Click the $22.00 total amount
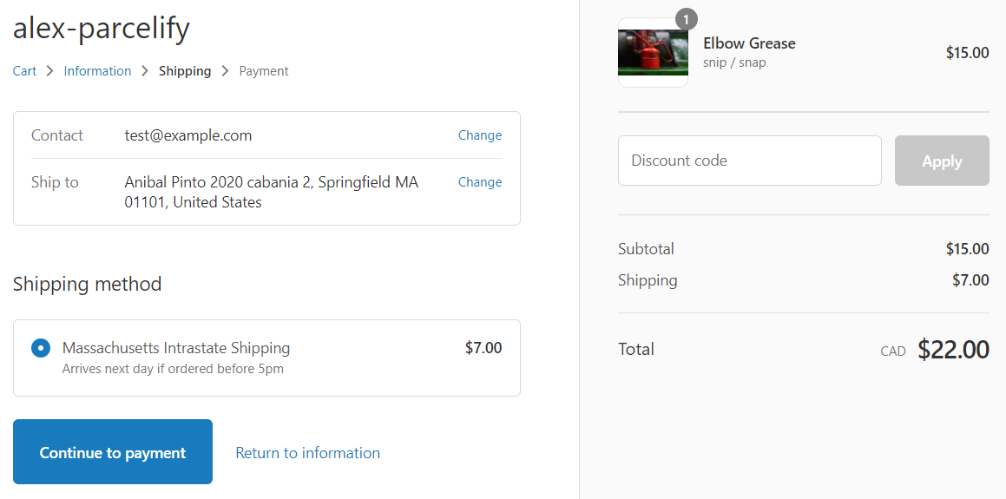Image resolution: width=1006 pixels, height=499 pixels. (953, 350)
